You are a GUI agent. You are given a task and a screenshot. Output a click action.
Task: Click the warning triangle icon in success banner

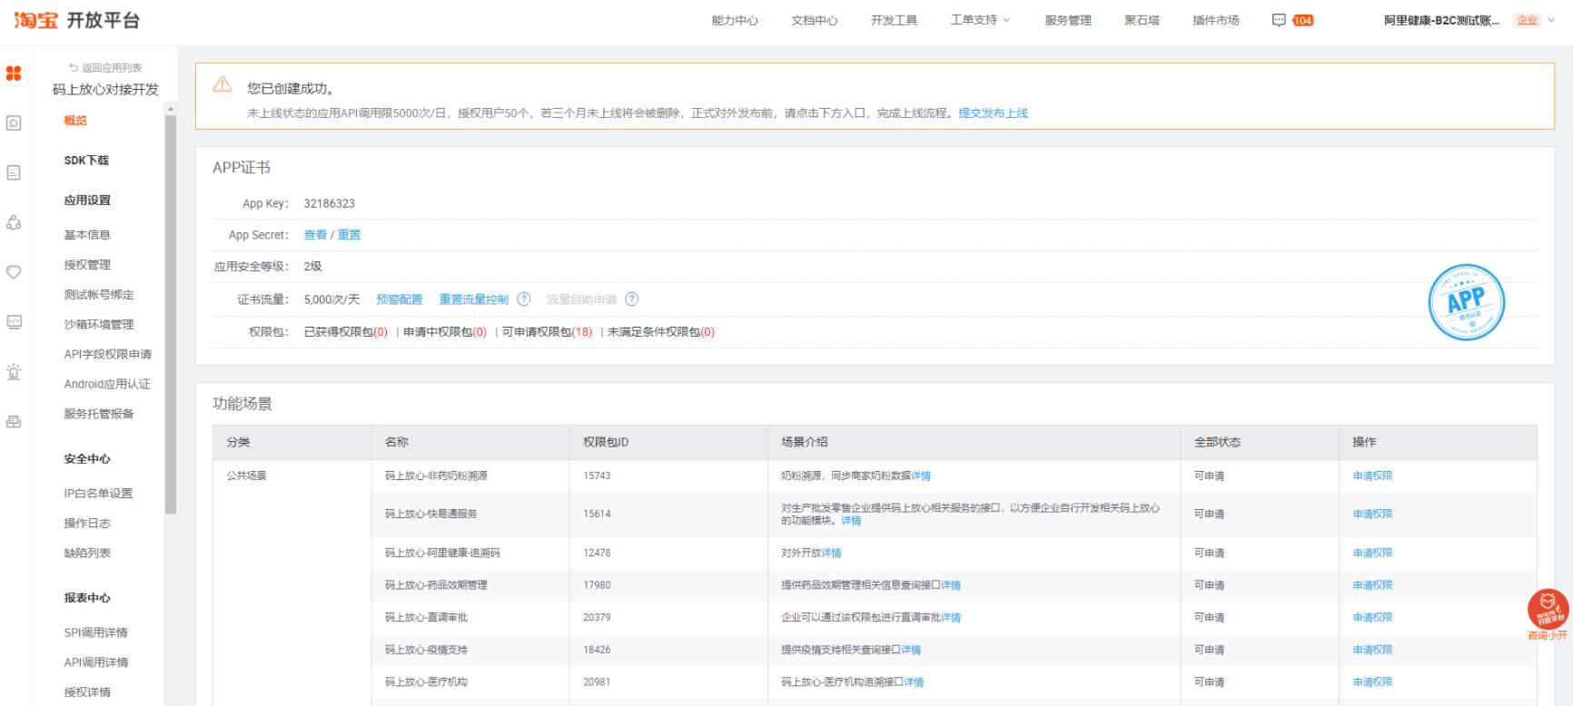pyautogui.click(x=223, y=84)
